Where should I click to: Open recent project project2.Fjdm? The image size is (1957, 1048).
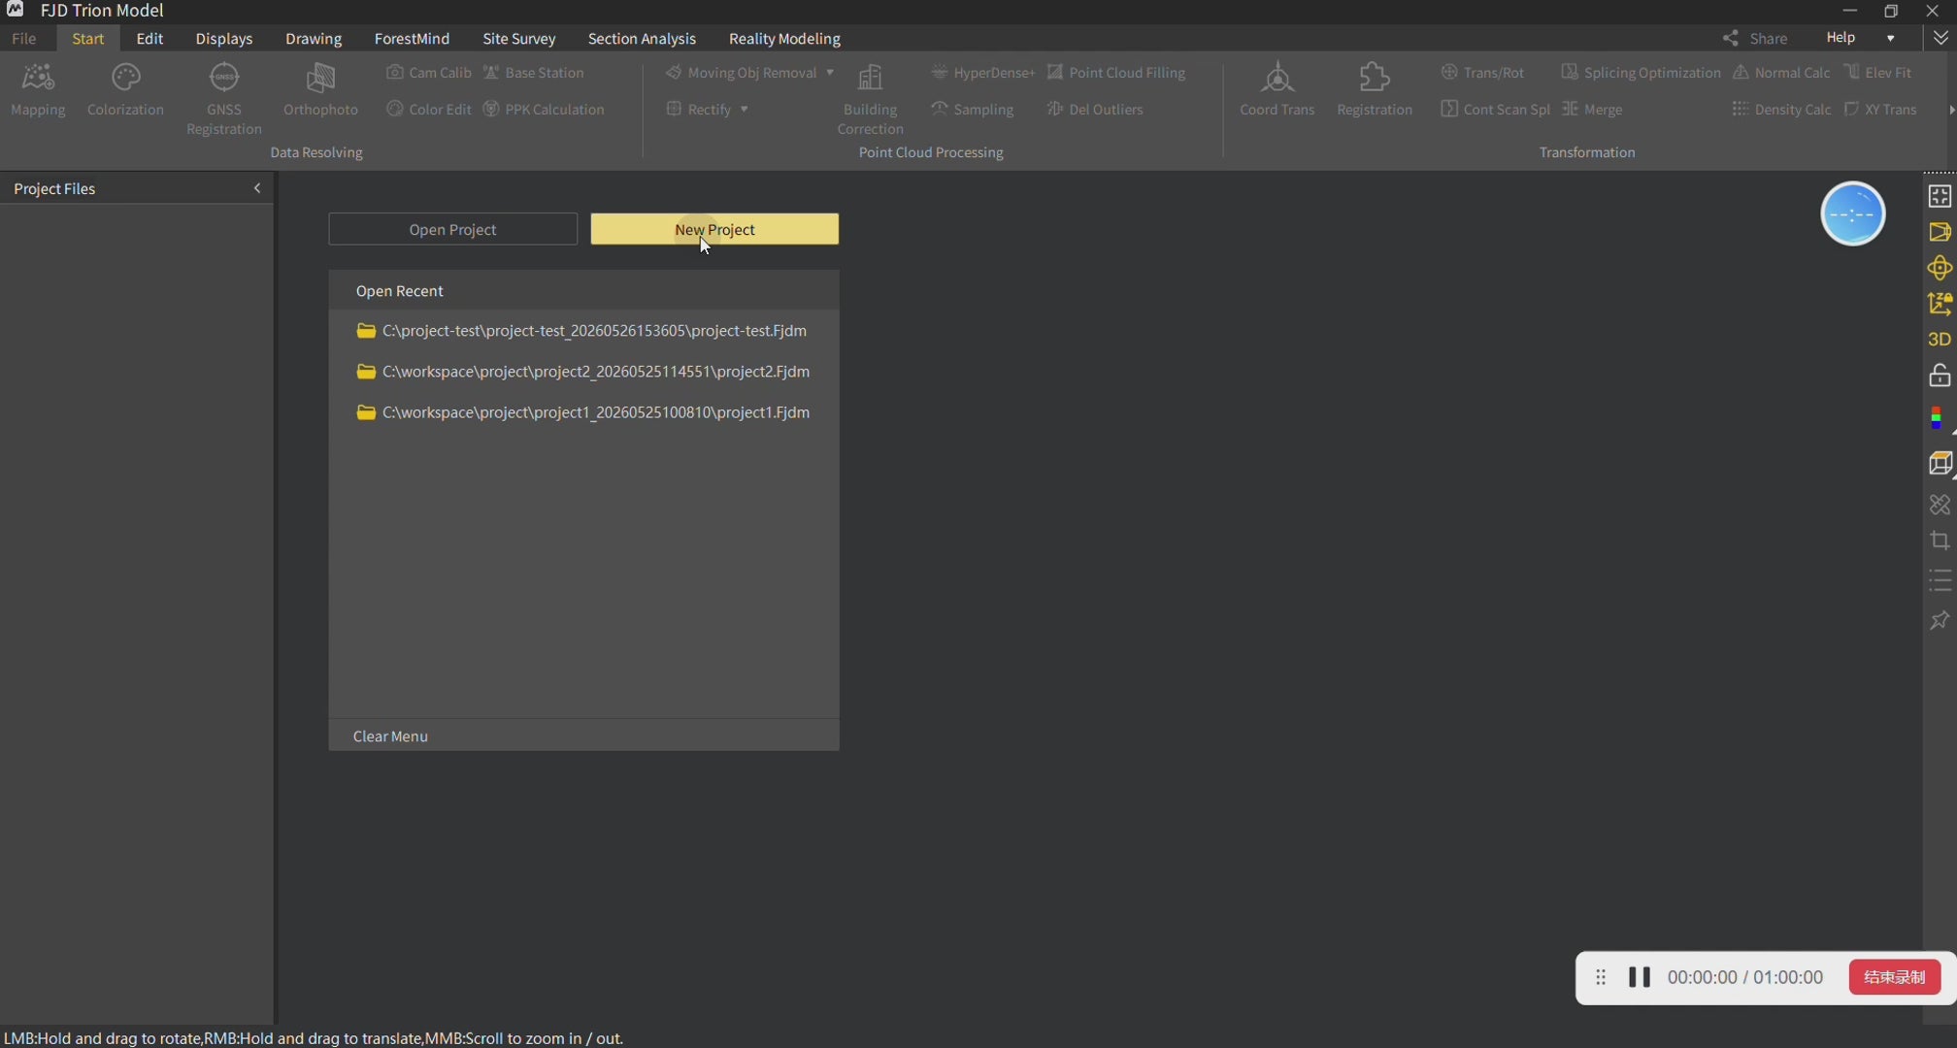[583, 372]
